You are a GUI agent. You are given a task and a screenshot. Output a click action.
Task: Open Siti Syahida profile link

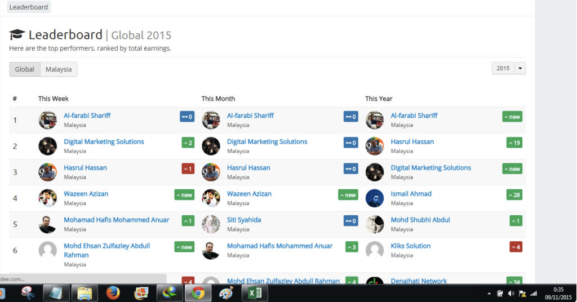coord(244,220)
